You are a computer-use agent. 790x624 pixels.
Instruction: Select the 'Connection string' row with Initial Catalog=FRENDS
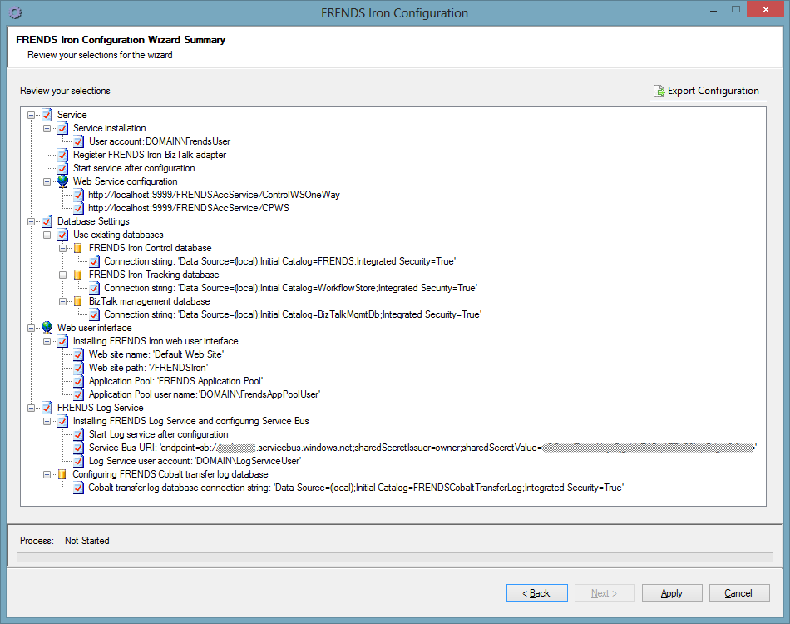(x=279, y=261)
